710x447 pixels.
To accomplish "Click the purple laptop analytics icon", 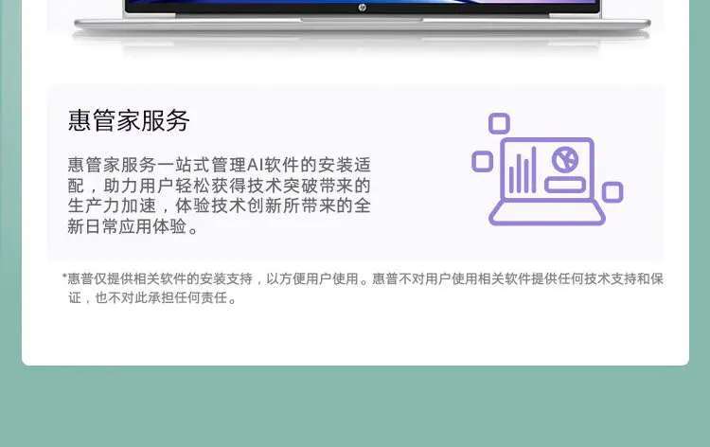I will 547,170.
